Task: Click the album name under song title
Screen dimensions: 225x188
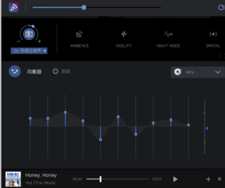Action: [41, 183]
